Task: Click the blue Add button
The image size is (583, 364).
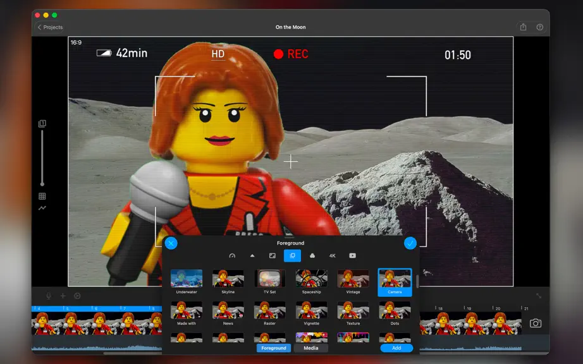Action: click(x=396, y=348)
